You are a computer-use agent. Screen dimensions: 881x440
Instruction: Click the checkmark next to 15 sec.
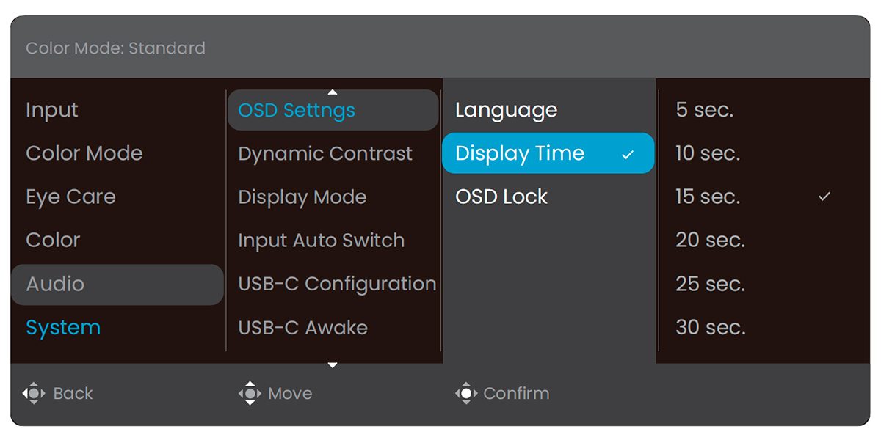point(824,197)
